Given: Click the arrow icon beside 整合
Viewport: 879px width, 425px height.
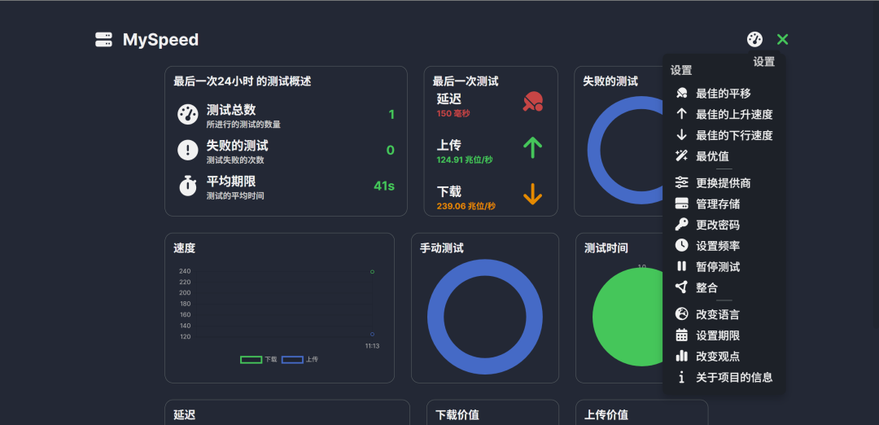Looking at the screenshot, I should pyautogui.click(x=682, y=287).
